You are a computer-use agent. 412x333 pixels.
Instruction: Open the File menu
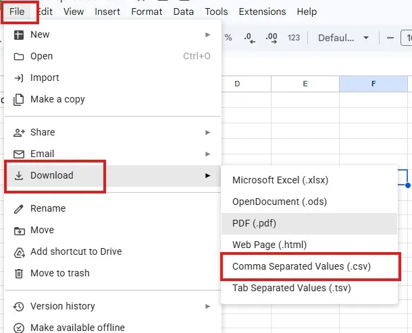17,12
